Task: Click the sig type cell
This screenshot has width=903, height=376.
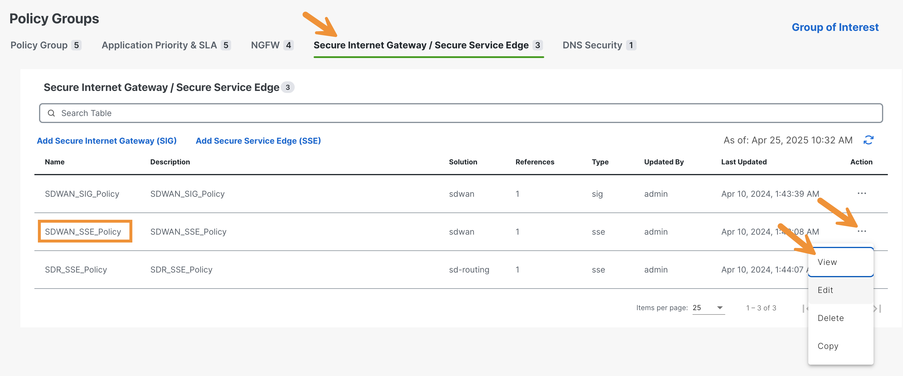Action: tap(597, 194)
